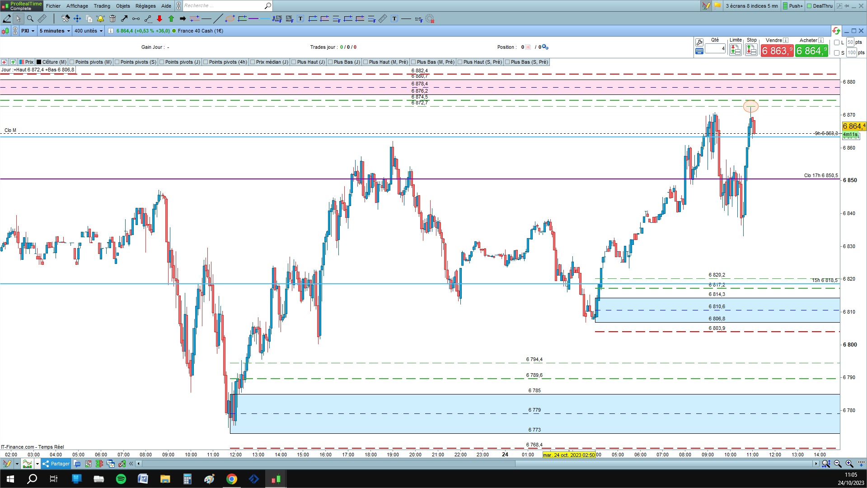Enable the L limit points checkbox
This screenshot has width=867, height=488.
coord(837,42)
